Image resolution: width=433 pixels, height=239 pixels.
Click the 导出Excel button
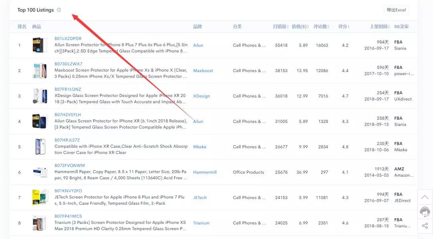(x=396, y=10)
